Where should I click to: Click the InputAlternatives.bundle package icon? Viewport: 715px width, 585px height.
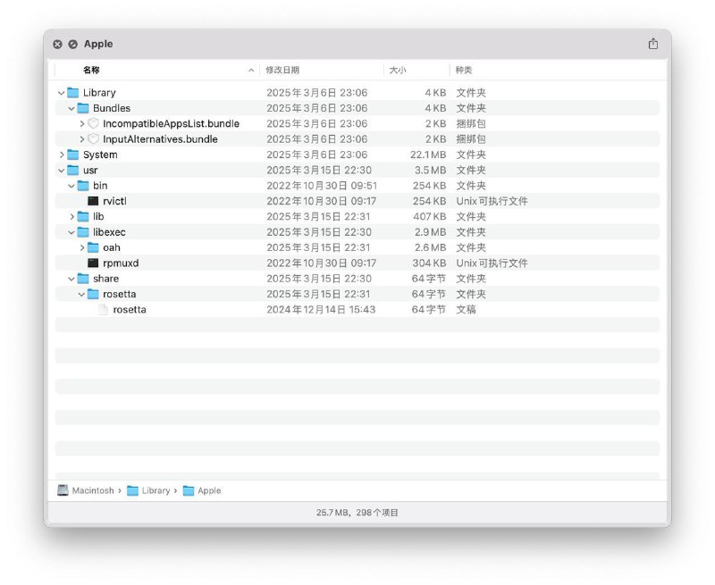94,138
